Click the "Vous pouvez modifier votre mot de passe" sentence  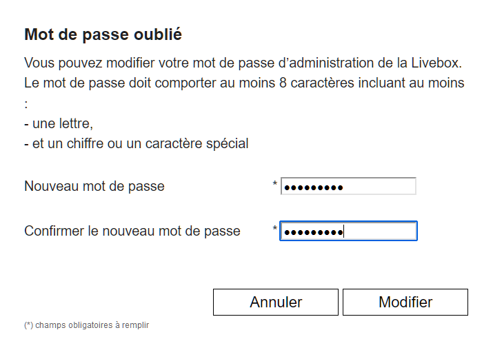click(138, 63)
